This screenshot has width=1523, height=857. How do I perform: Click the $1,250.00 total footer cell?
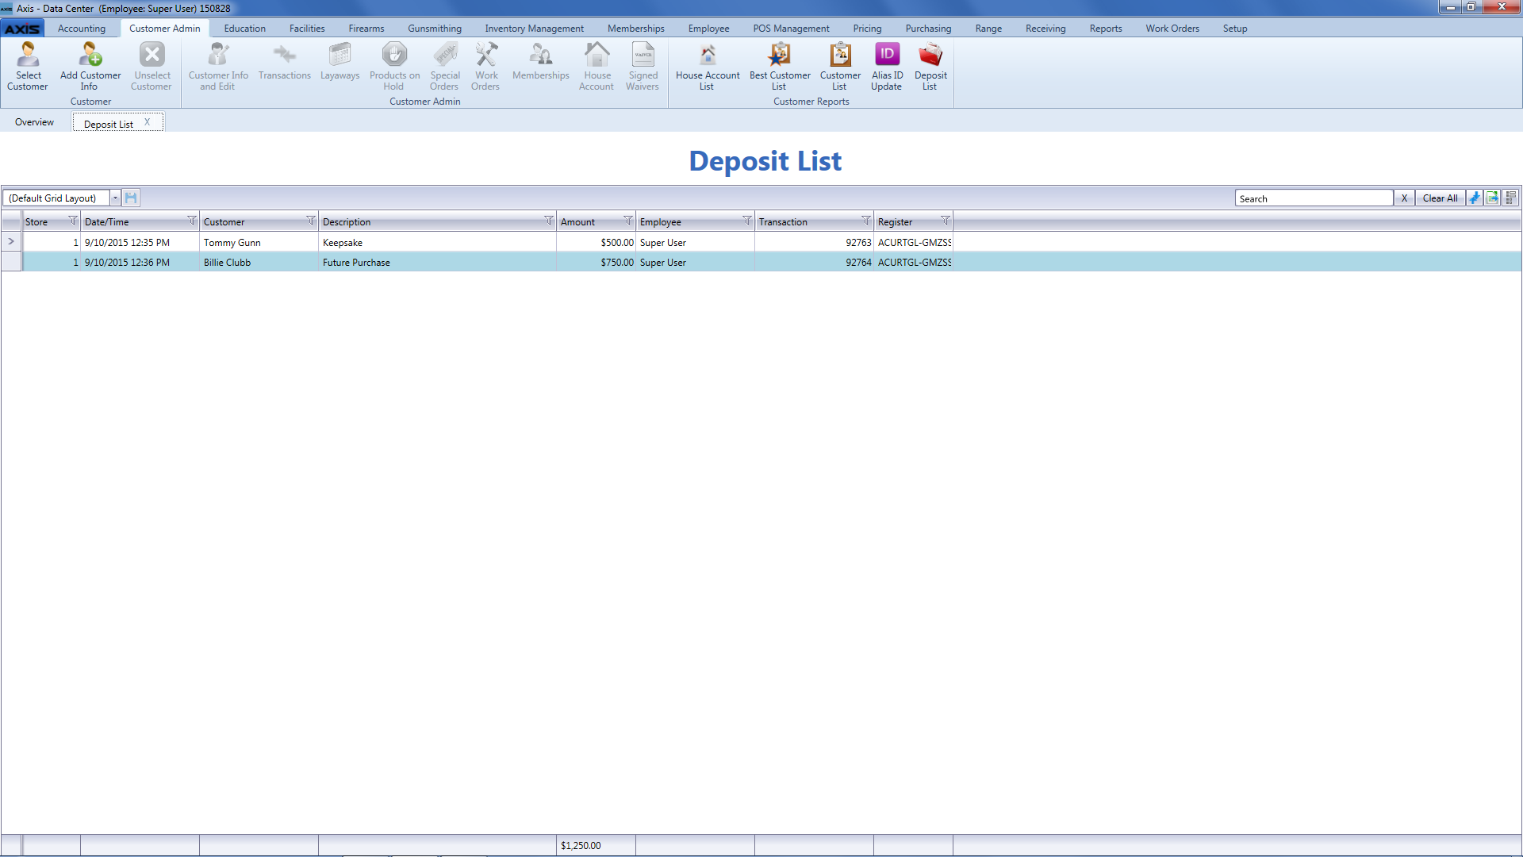pyautogui.click(x=596, y=845)
